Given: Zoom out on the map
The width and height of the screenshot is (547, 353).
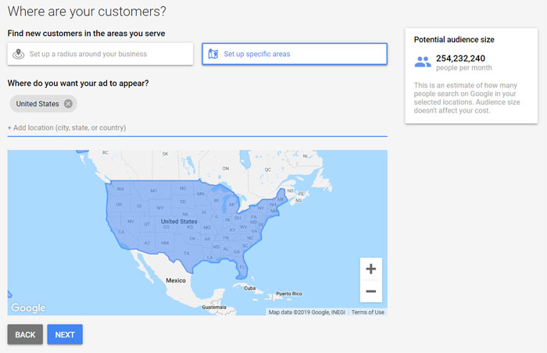Looking at the screenshot, I should click(371, 291).
